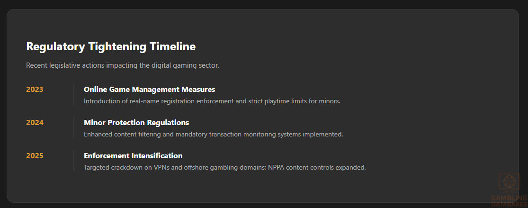The height and width of the screenshot is (208, 528).
Task: Open the Minor Protection Regulations entry
Action: click(136, 123)
